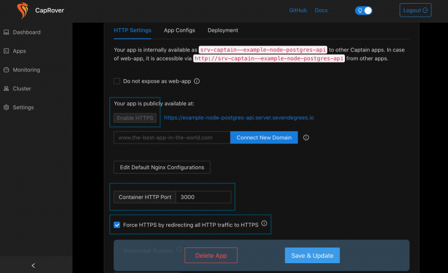The height and width of the screenshot is (273, 448).
Task: Open the Docs link in header
Action: coord(321,10)
